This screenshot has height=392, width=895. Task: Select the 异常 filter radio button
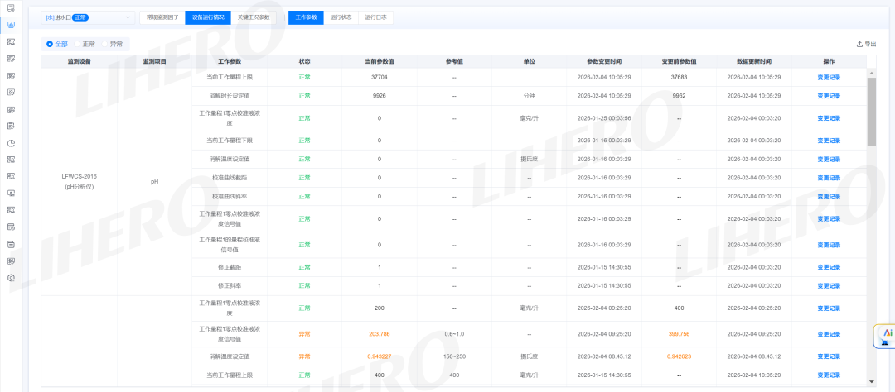click(105, 44)
